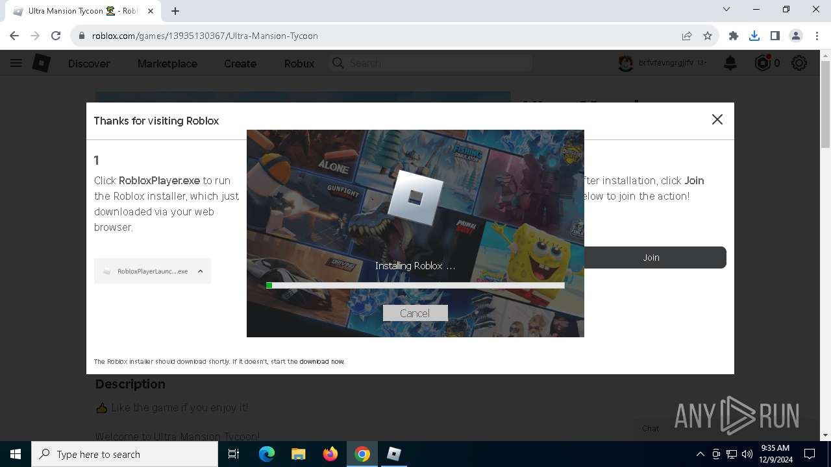
Task: Toggle Chrome side panel
Action: [775, 36]
